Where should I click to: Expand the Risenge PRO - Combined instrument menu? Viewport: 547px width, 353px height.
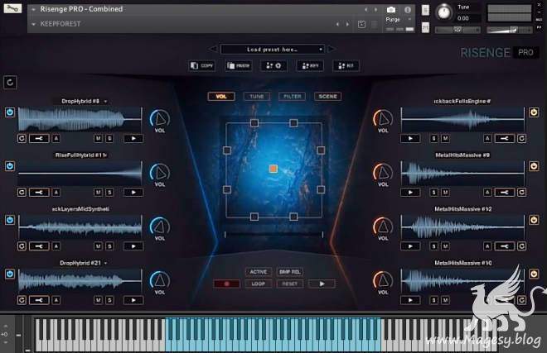coord(33,9)
